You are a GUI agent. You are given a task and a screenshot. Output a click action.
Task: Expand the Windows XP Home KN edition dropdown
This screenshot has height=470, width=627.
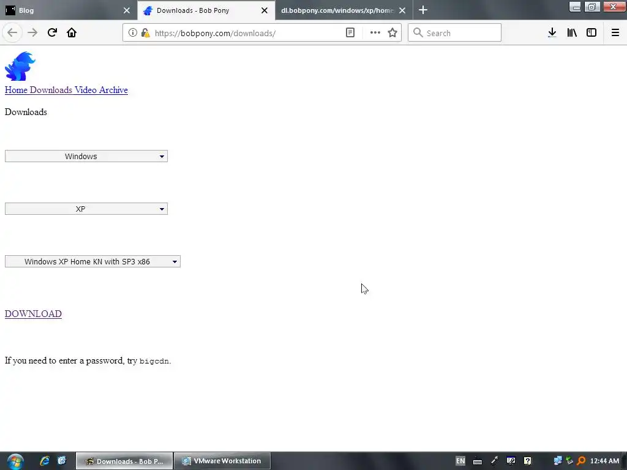pos(92,261)
